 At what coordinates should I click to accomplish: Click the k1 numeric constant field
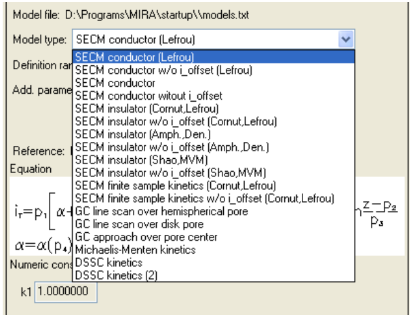(x=66, y=293)
